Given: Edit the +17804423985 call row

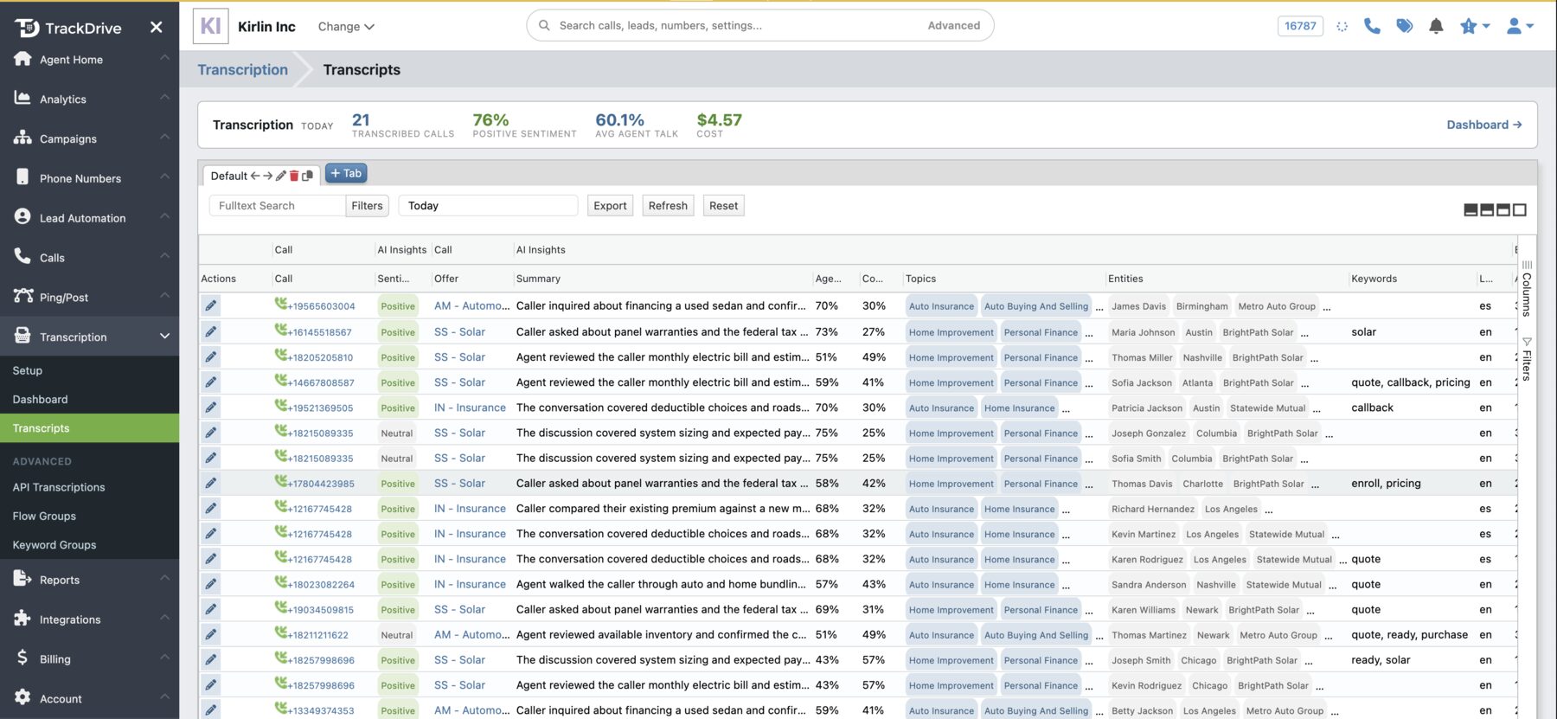Looking at the screenshot, I should 211,483.
